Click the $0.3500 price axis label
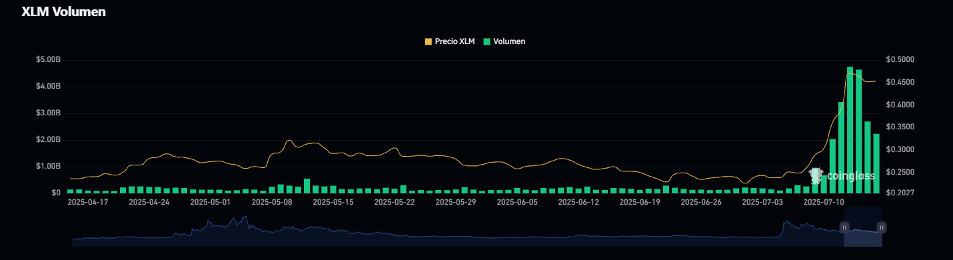This screenshot has height=260, width=953. 900,127
